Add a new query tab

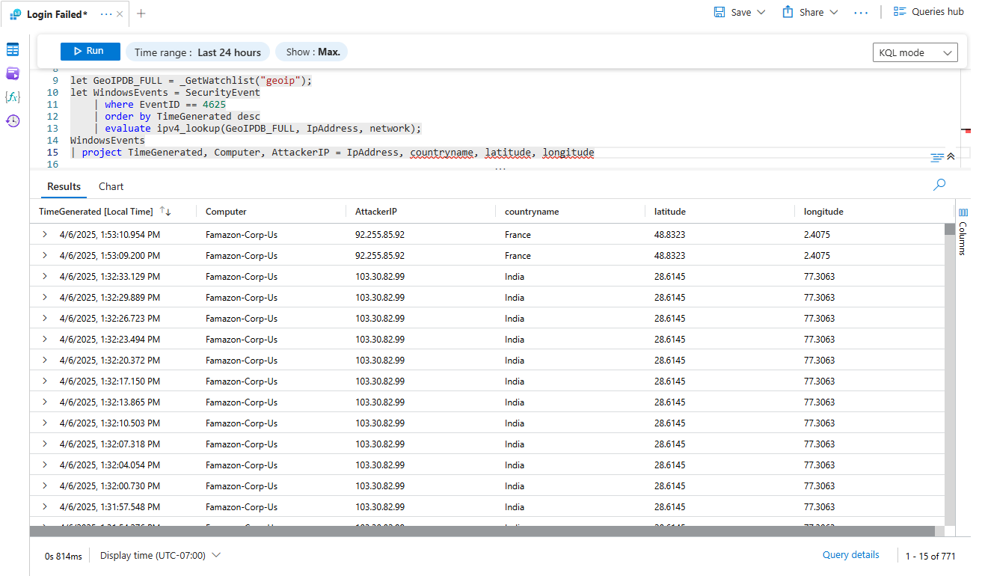point(141,13)
